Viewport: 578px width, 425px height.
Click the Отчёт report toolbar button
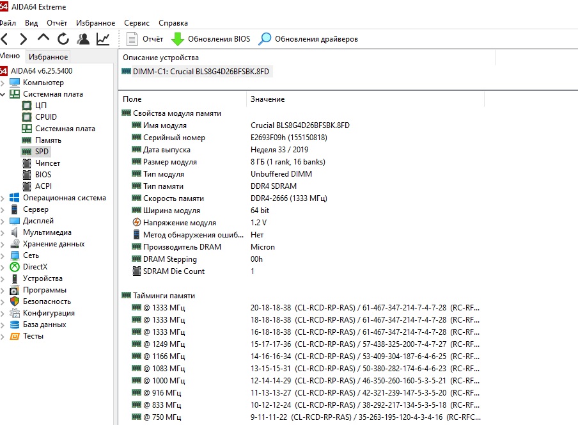point(145,39)
